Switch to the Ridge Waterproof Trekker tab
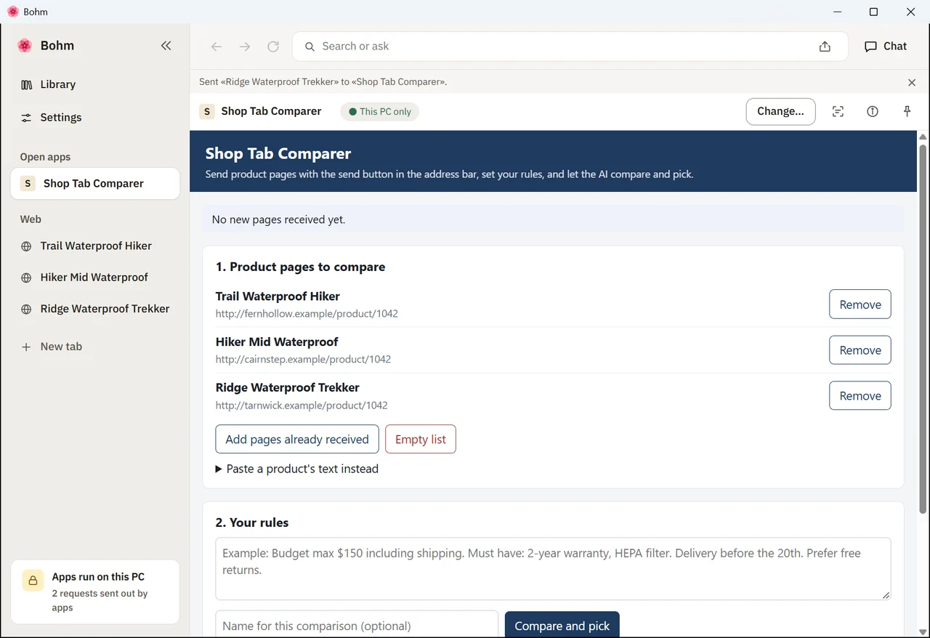The height and width of the screenshot is (638, 930). [95, 309]
